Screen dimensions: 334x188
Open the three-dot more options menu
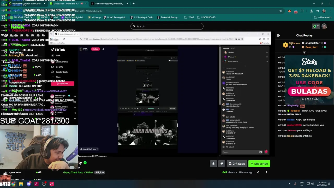(x=266, y=172)
